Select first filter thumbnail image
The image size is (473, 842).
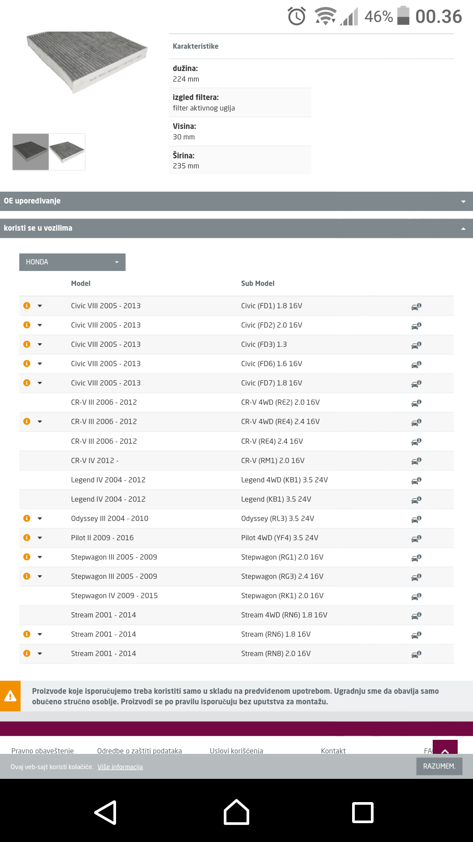31,152
